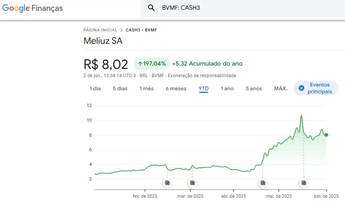Select the MÁX. time range

(x=281, y=88)
